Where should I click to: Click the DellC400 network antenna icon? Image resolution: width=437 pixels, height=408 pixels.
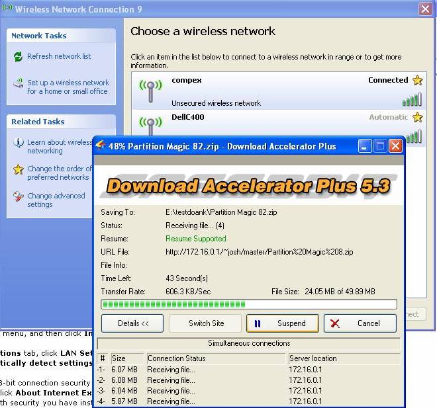click(x=150, y=126)
